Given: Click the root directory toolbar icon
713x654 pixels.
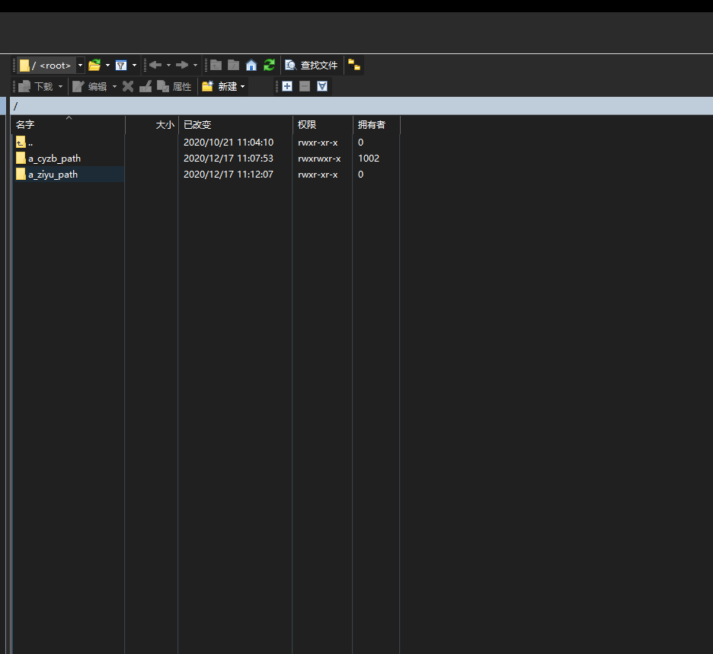Looking at the screenshot, I should (234, 66).
